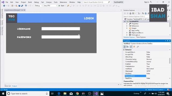Click the Property Pages wrench icon
This screenshot has width=172, height=96.
point(138,47)
